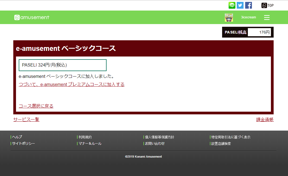Open 特定商取引法に基づく表示 footer link
Screen dimensions: 288x176
[231, 137]
